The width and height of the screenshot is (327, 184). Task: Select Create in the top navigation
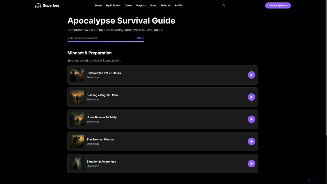[129, 5]
